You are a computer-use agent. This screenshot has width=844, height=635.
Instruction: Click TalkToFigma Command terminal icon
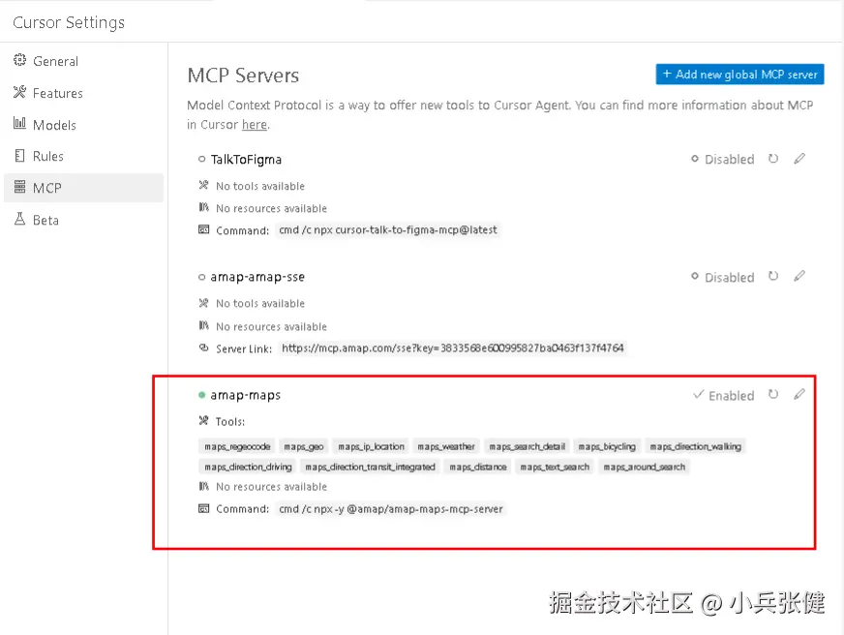(203, 229)
